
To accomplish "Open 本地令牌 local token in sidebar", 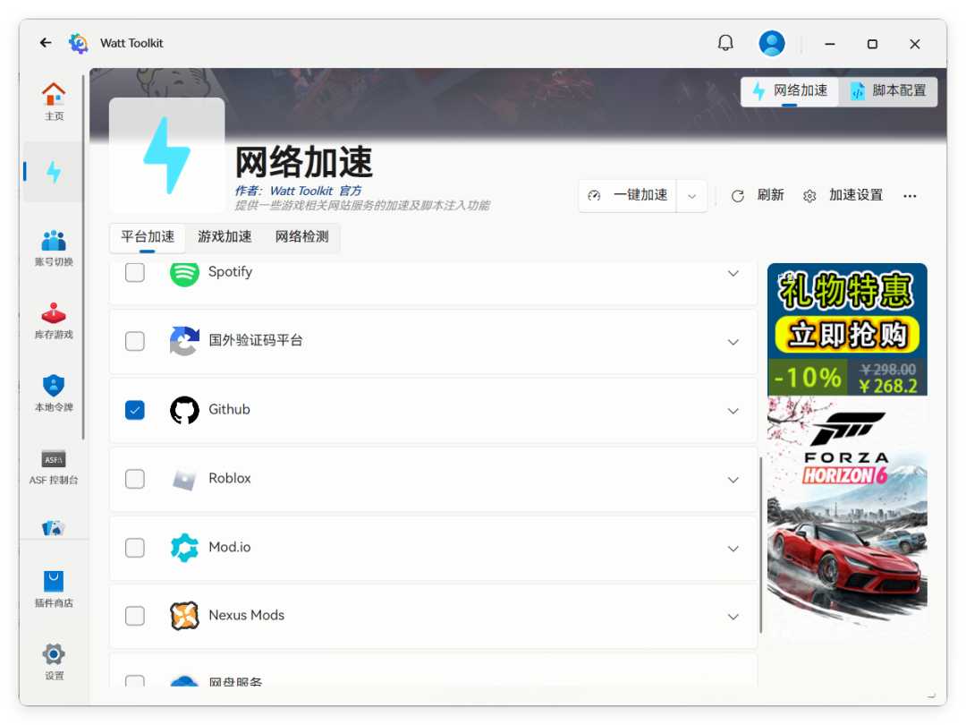I will tap(54, 393).
